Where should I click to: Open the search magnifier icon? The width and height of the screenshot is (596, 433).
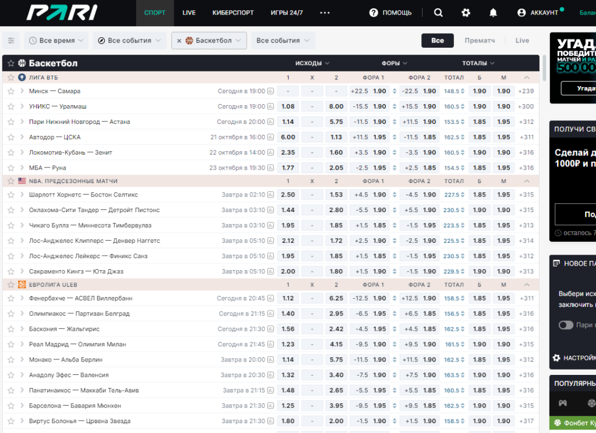click(x=438, y=13)
